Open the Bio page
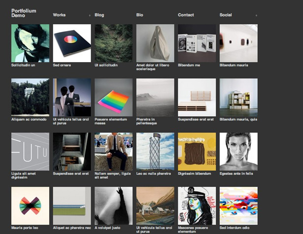This screenshot has width=303, height=234. 139,15
